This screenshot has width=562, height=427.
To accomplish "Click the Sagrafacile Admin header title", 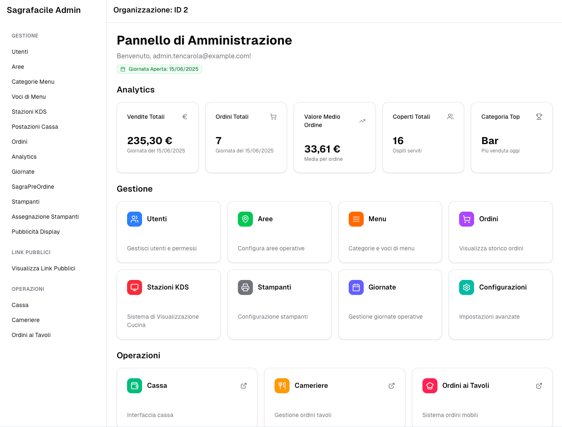I will (x=43, y=10).
